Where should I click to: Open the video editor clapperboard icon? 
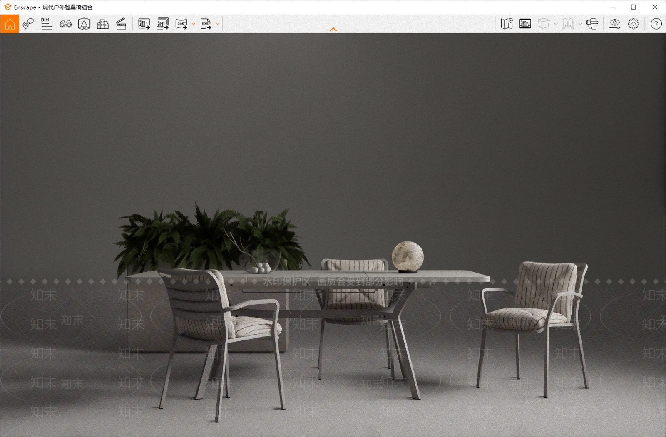[x=121, y=24]
